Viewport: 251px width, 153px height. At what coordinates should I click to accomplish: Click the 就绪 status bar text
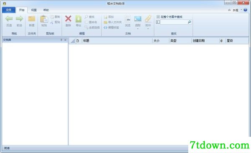click(7, 148)
